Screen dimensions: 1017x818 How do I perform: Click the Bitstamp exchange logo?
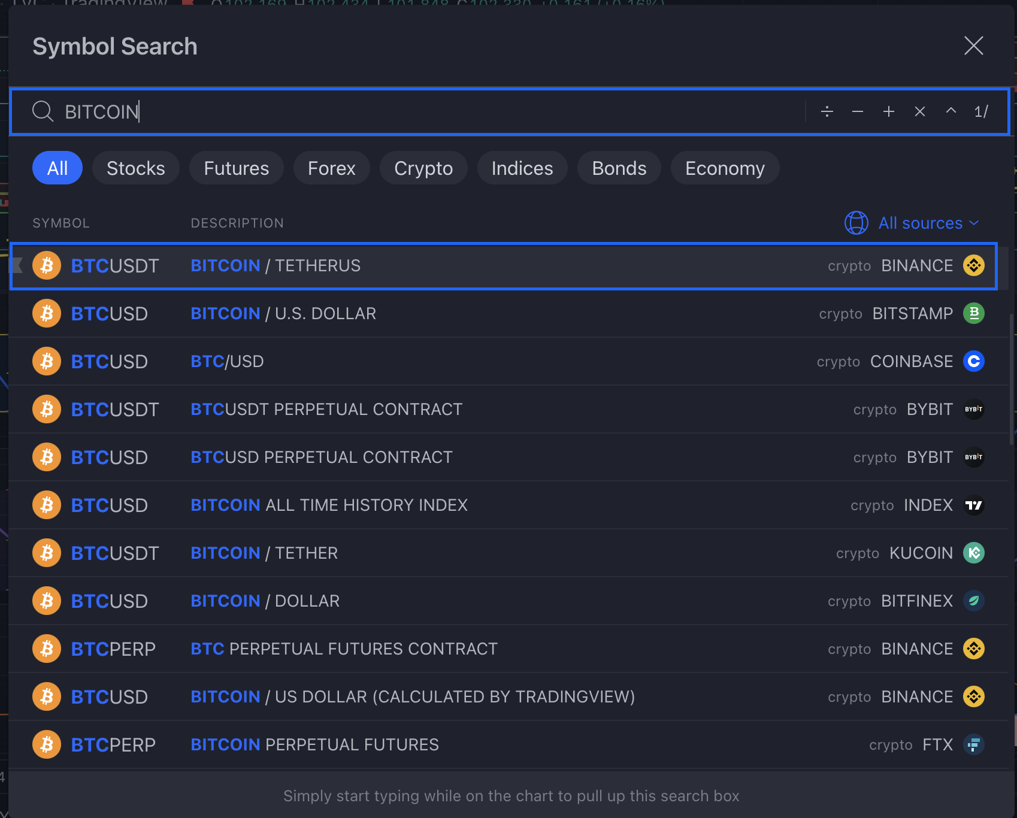pos(974,313)
